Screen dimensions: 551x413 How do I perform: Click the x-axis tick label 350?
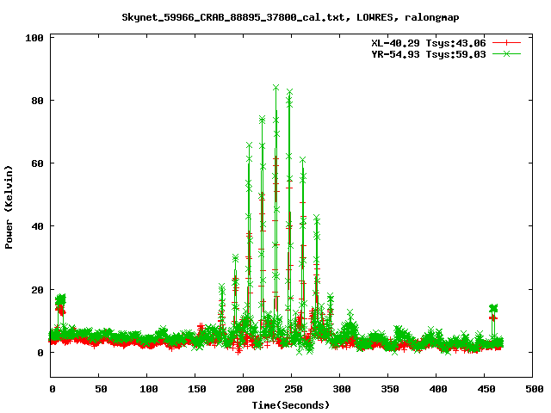click(x=390, y=389)
